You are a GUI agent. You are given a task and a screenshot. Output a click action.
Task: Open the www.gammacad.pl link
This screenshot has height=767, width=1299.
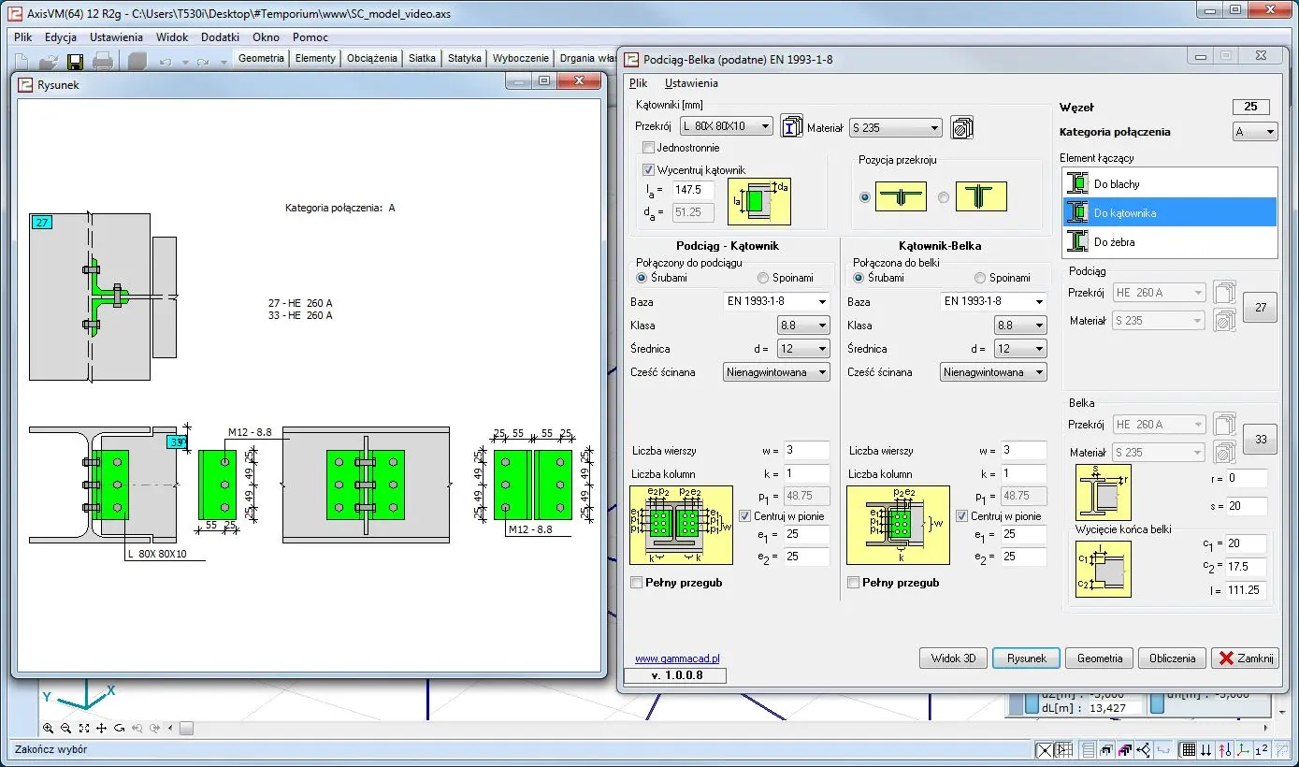pos(677,658)
